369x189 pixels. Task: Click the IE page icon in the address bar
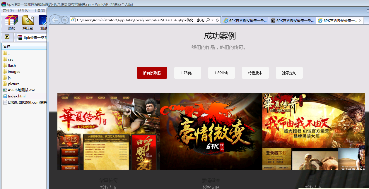click(x=73, y=20)
